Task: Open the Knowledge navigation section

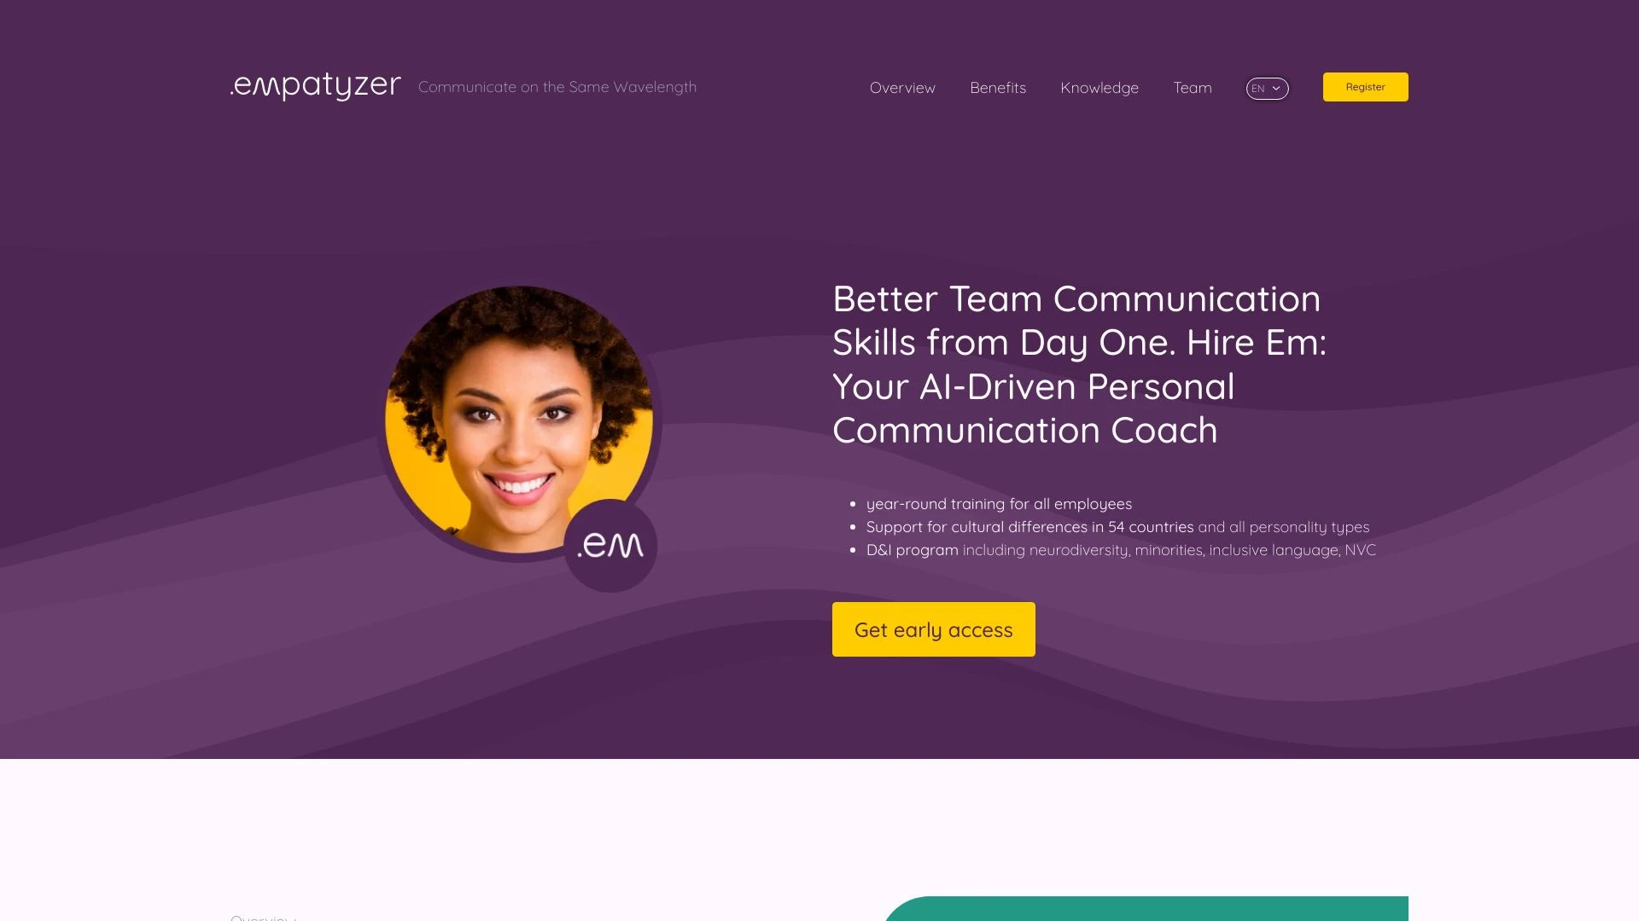Action: click(1099, 88)
